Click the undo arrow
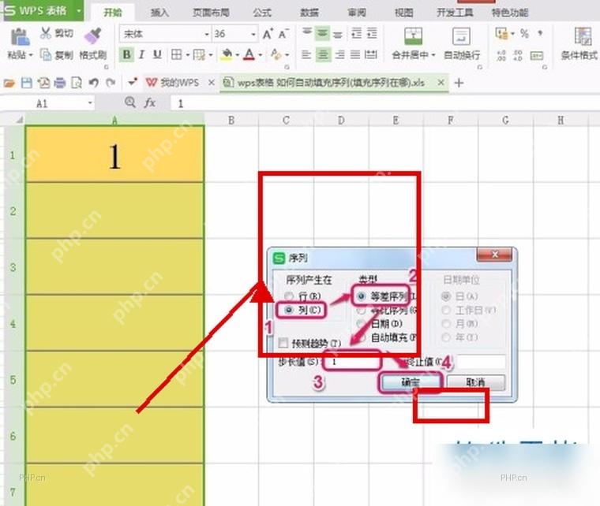Screen dimensions: 600x506 click(94, 83)
